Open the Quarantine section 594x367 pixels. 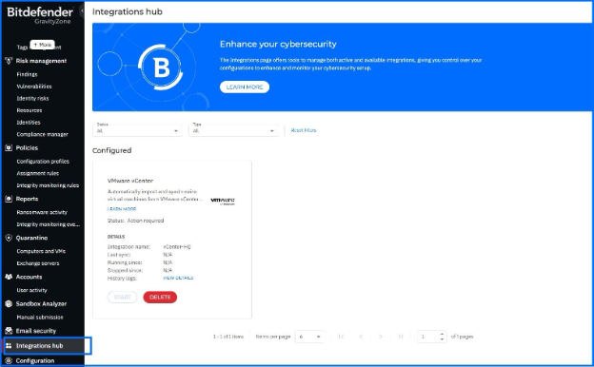click(x=31, y=238)
